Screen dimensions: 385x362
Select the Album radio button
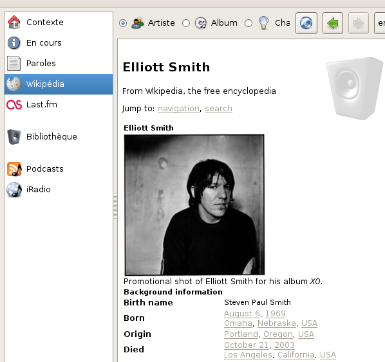click(x=186, y=23)
